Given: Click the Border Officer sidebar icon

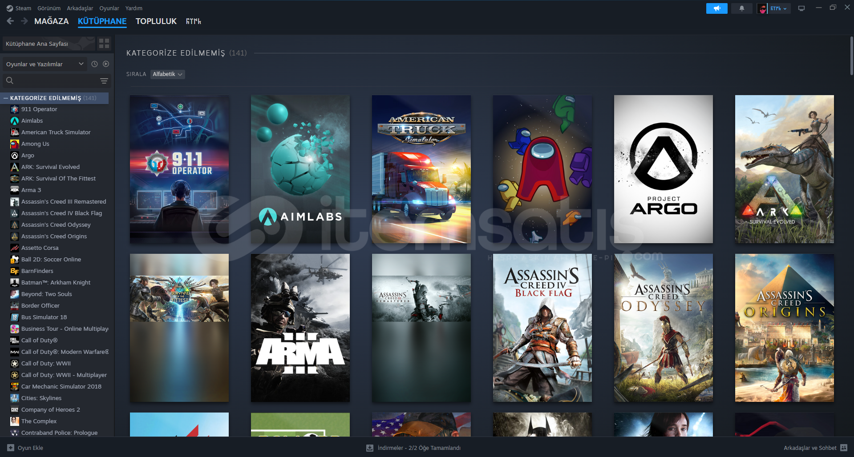Looking at the screenshot, I should pos(15,306).
